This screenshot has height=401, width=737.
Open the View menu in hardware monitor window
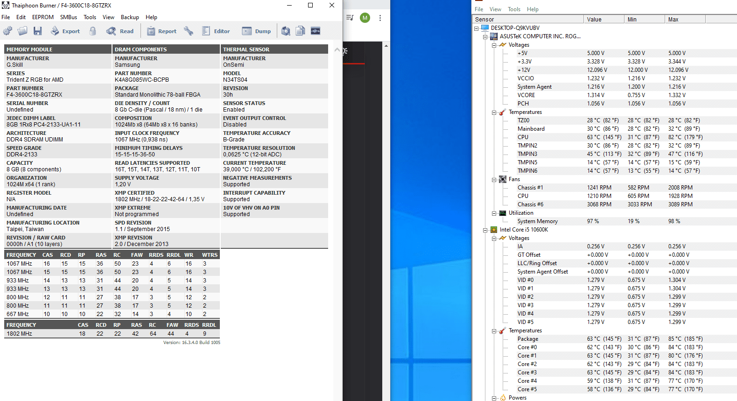point(495,9)
